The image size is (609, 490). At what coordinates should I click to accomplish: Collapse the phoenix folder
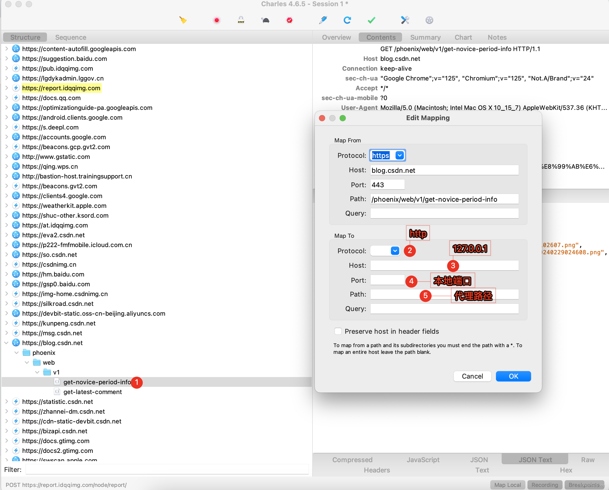pyautogui.click(x=16, y=353)
